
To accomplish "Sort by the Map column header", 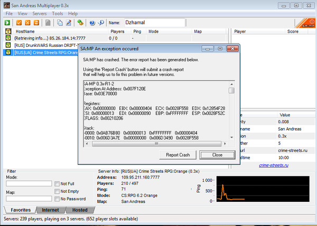I will 209,32.
